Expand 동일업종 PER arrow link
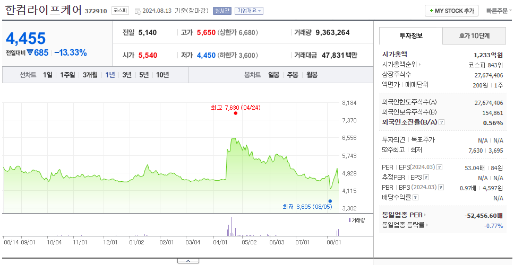This screenshot has width=514, height=265. pos(404,215)
